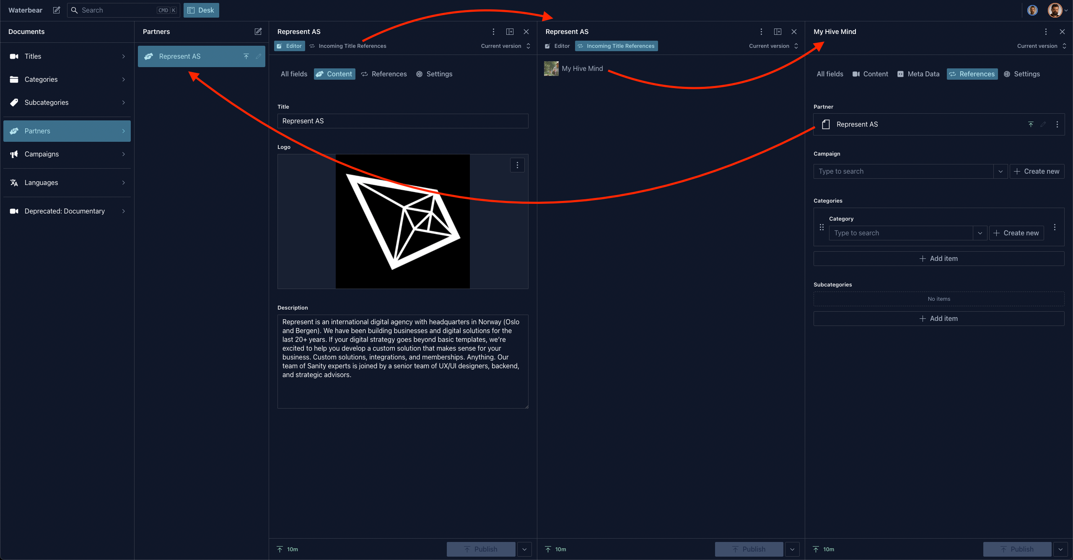Click into the Title input field

(x=402, y=121)
